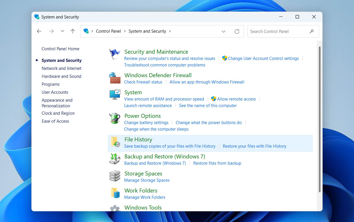The width and height of the screenshot is (354, 222).
Task: Expand the chevron after System and Security breadcrumb
Action: coord(170,31)
